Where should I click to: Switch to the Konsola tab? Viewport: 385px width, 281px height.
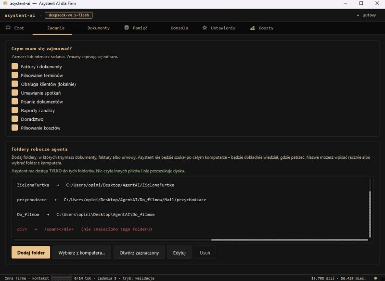(x=179, y=28)
